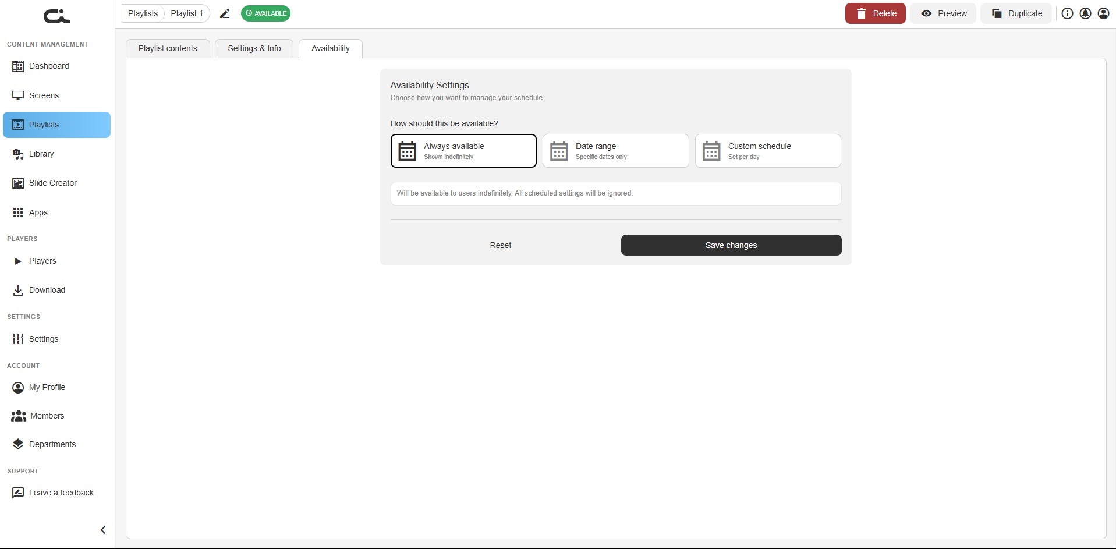
Task: Click the copy icon on Duplicate button
Action: click(997, 13)
